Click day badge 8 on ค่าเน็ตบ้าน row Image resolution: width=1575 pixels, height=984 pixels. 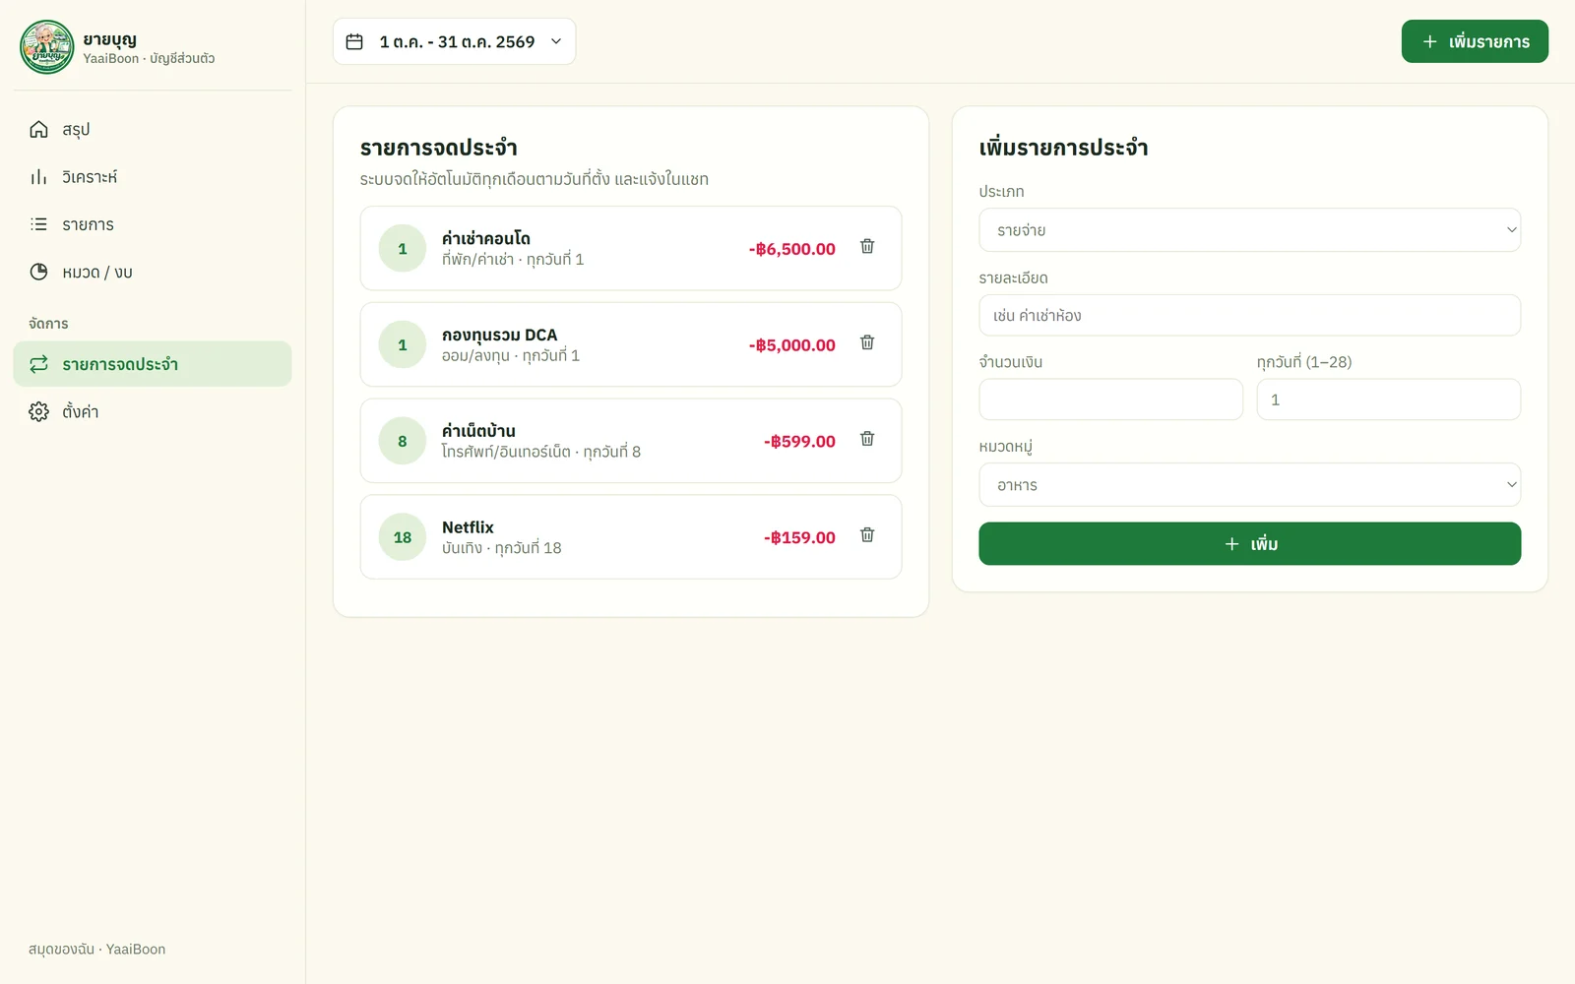point(403,441)
